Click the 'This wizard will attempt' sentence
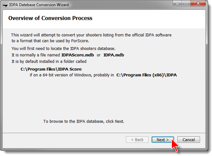Screen dimensions: 212x156 pyautogui.click(x=91, y=35)
